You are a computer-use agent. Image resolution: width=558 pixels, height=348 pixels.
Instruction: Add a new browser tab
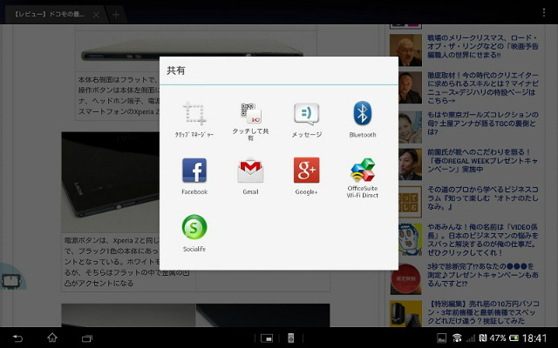[116, 15]
